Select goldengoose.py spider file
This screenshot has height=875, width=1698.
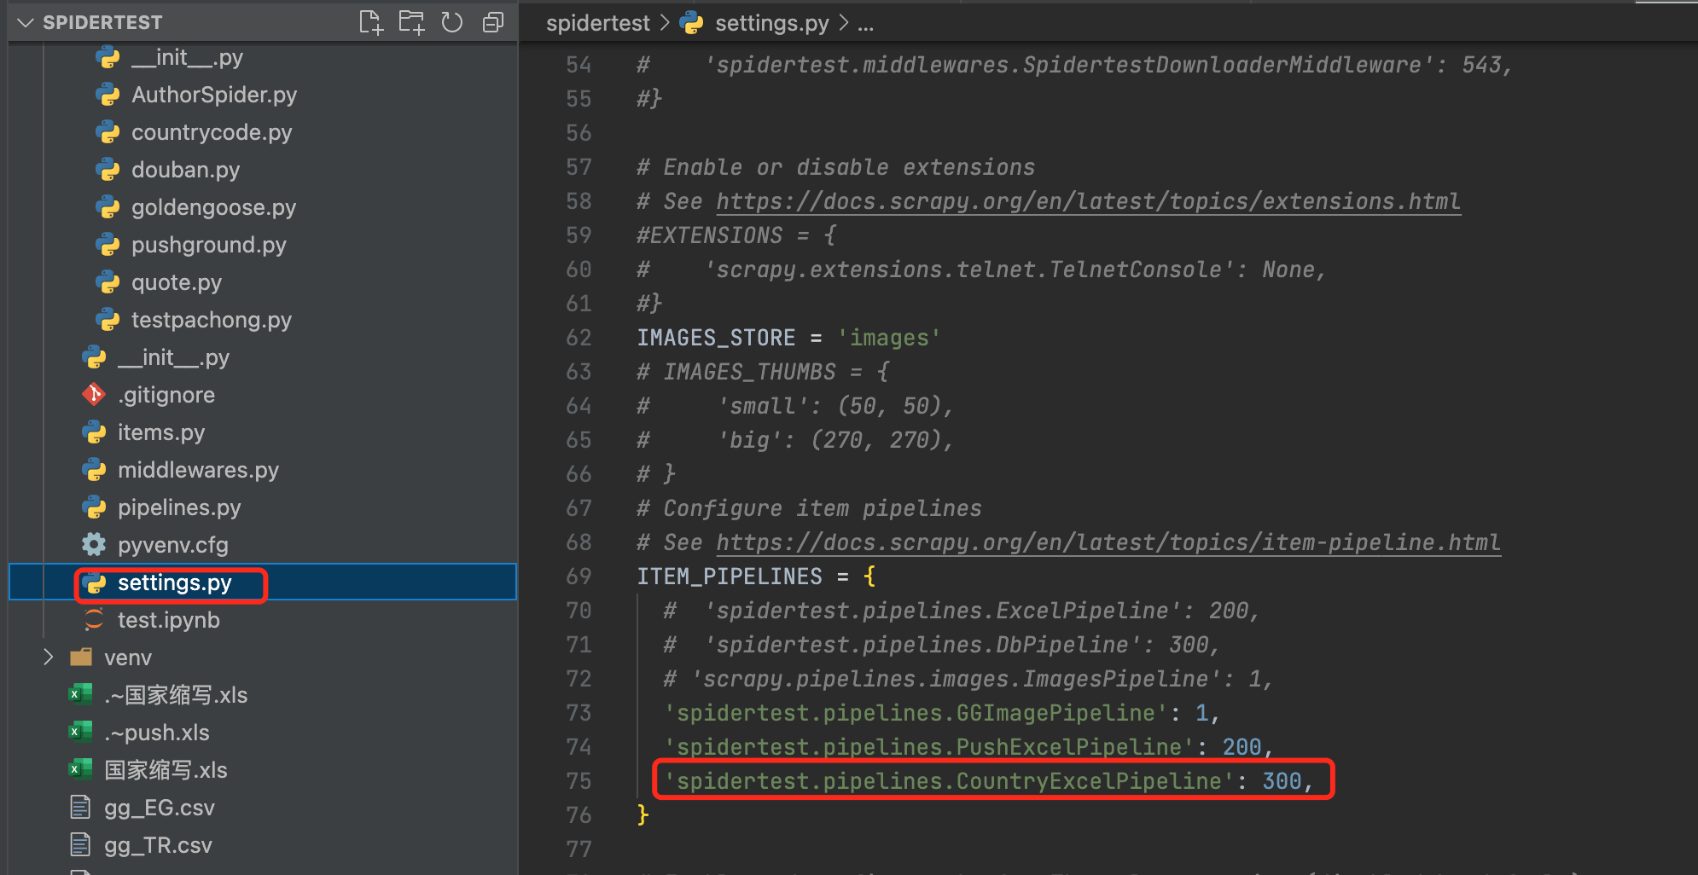(x=213, y=207)
